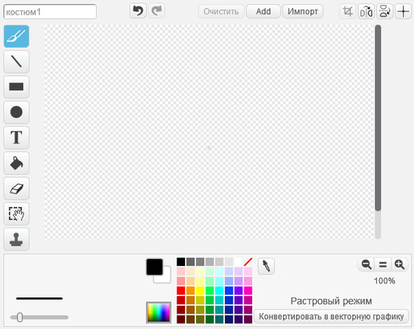This screenshot has height=329, width=414.
Task: Convert using Конвертировать в векторную графику
Action: click(x=331, y=316)
